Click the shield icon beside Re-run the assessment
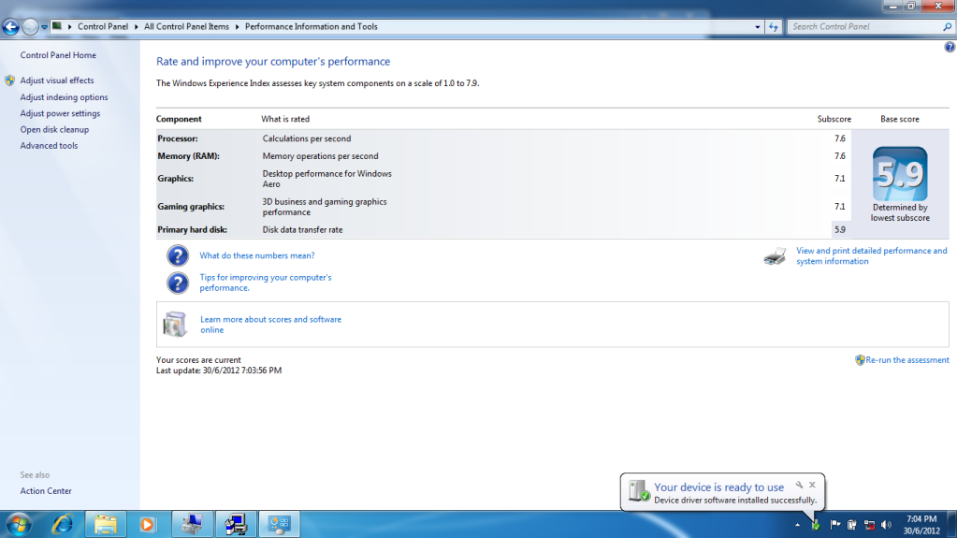The height and width of the screenshot is (538, 957). pos(860,360)
